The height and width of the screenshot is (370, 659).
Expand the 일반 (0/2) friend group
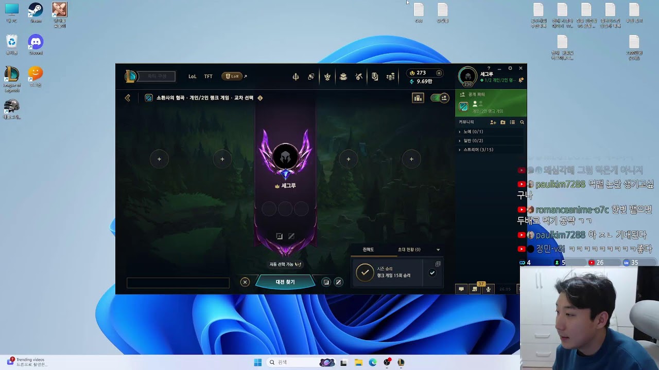[x=491, y=141]
